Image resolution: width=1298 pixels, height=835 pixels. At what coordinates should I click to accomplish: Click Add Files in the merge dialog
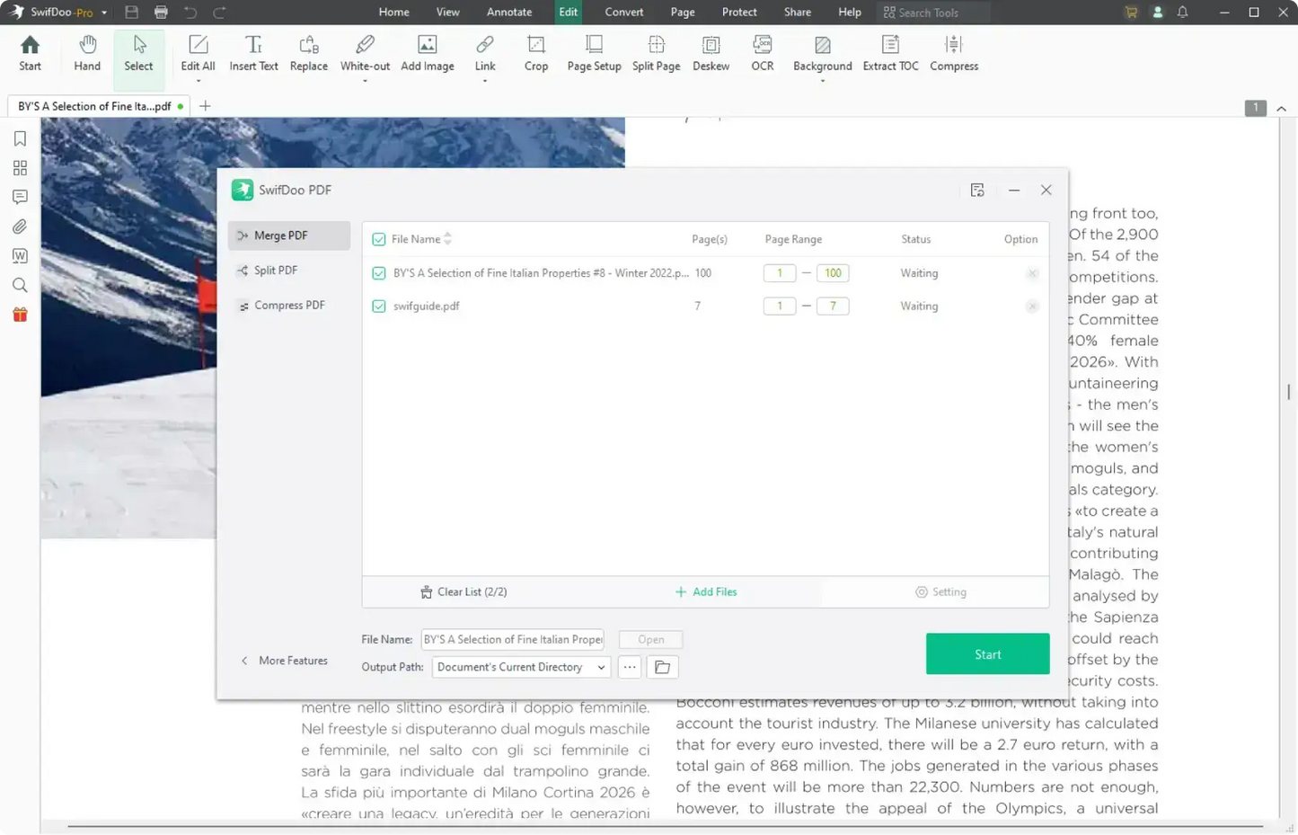(x=706, y=592)
